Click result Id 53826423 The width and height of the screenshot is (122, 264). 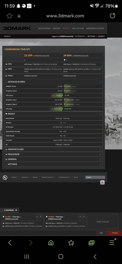click(x=59, y=145)
